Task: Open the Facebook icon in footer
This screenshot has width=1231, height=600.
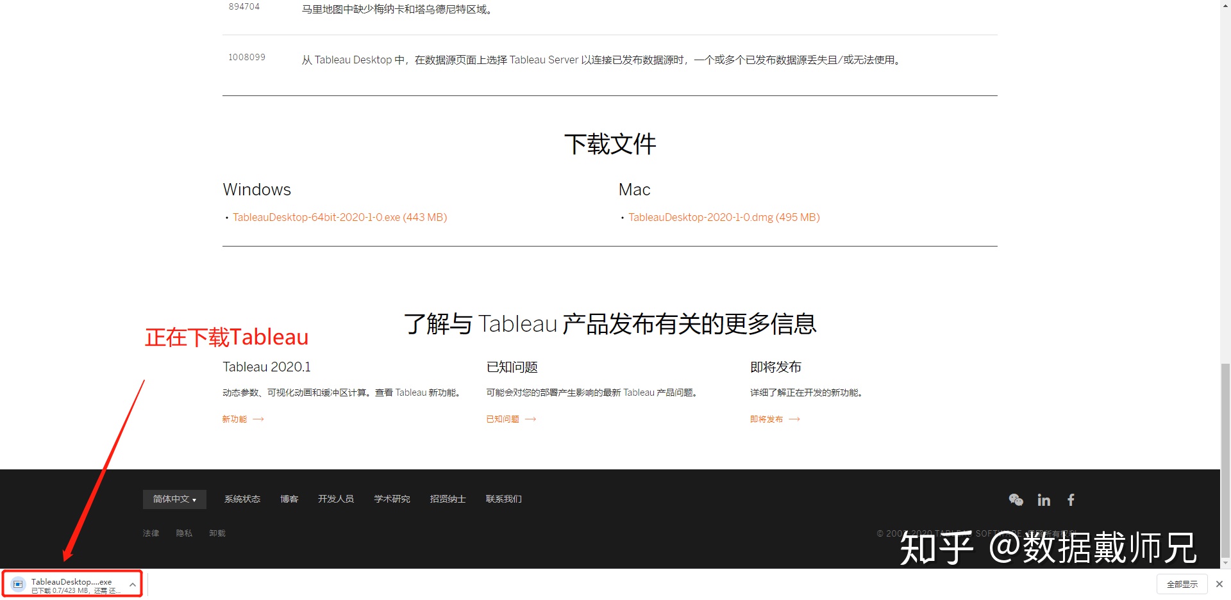Action: (1071, 499)
